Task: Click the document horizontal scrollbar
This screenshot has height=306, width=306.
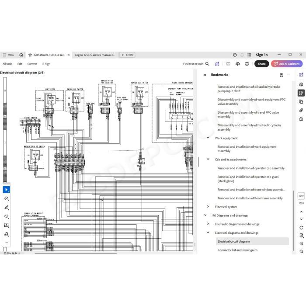Action: click(x=76, y=253)
